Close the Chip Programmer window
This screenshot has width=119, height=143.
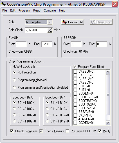click(114, 4)
